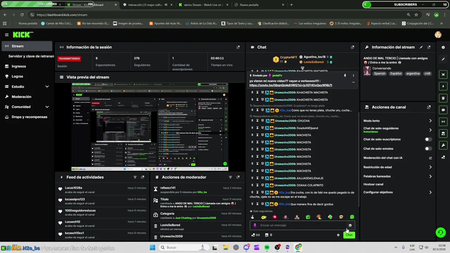Open Palabras baneadas settings

[x=398, y=176]
